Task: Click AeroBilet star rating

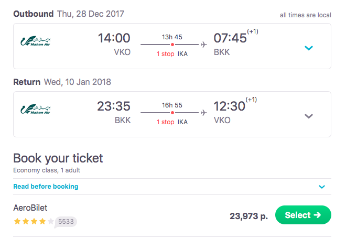Action: tap(34, 222)
